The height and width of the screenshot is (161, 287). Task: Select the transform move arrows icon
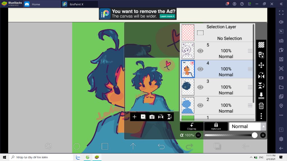click(x=261, y=65)
